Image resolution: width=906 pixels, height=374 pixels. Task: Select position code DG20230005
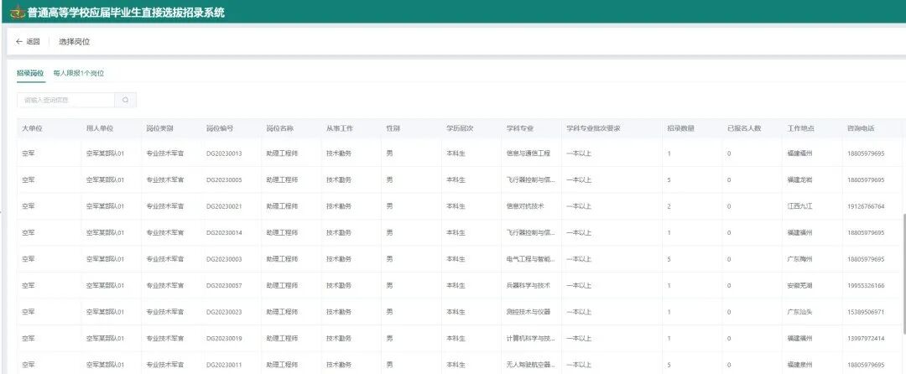coord(224,180)
